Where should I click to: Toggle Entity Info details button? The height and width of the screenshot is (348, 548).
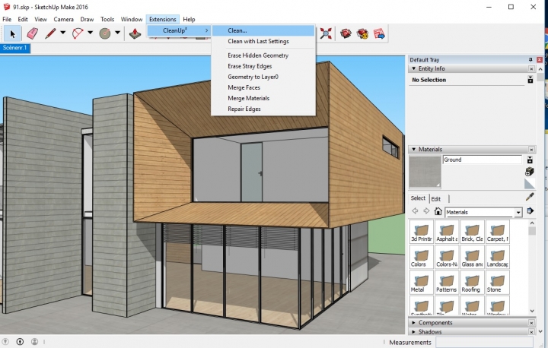[530, 80]
